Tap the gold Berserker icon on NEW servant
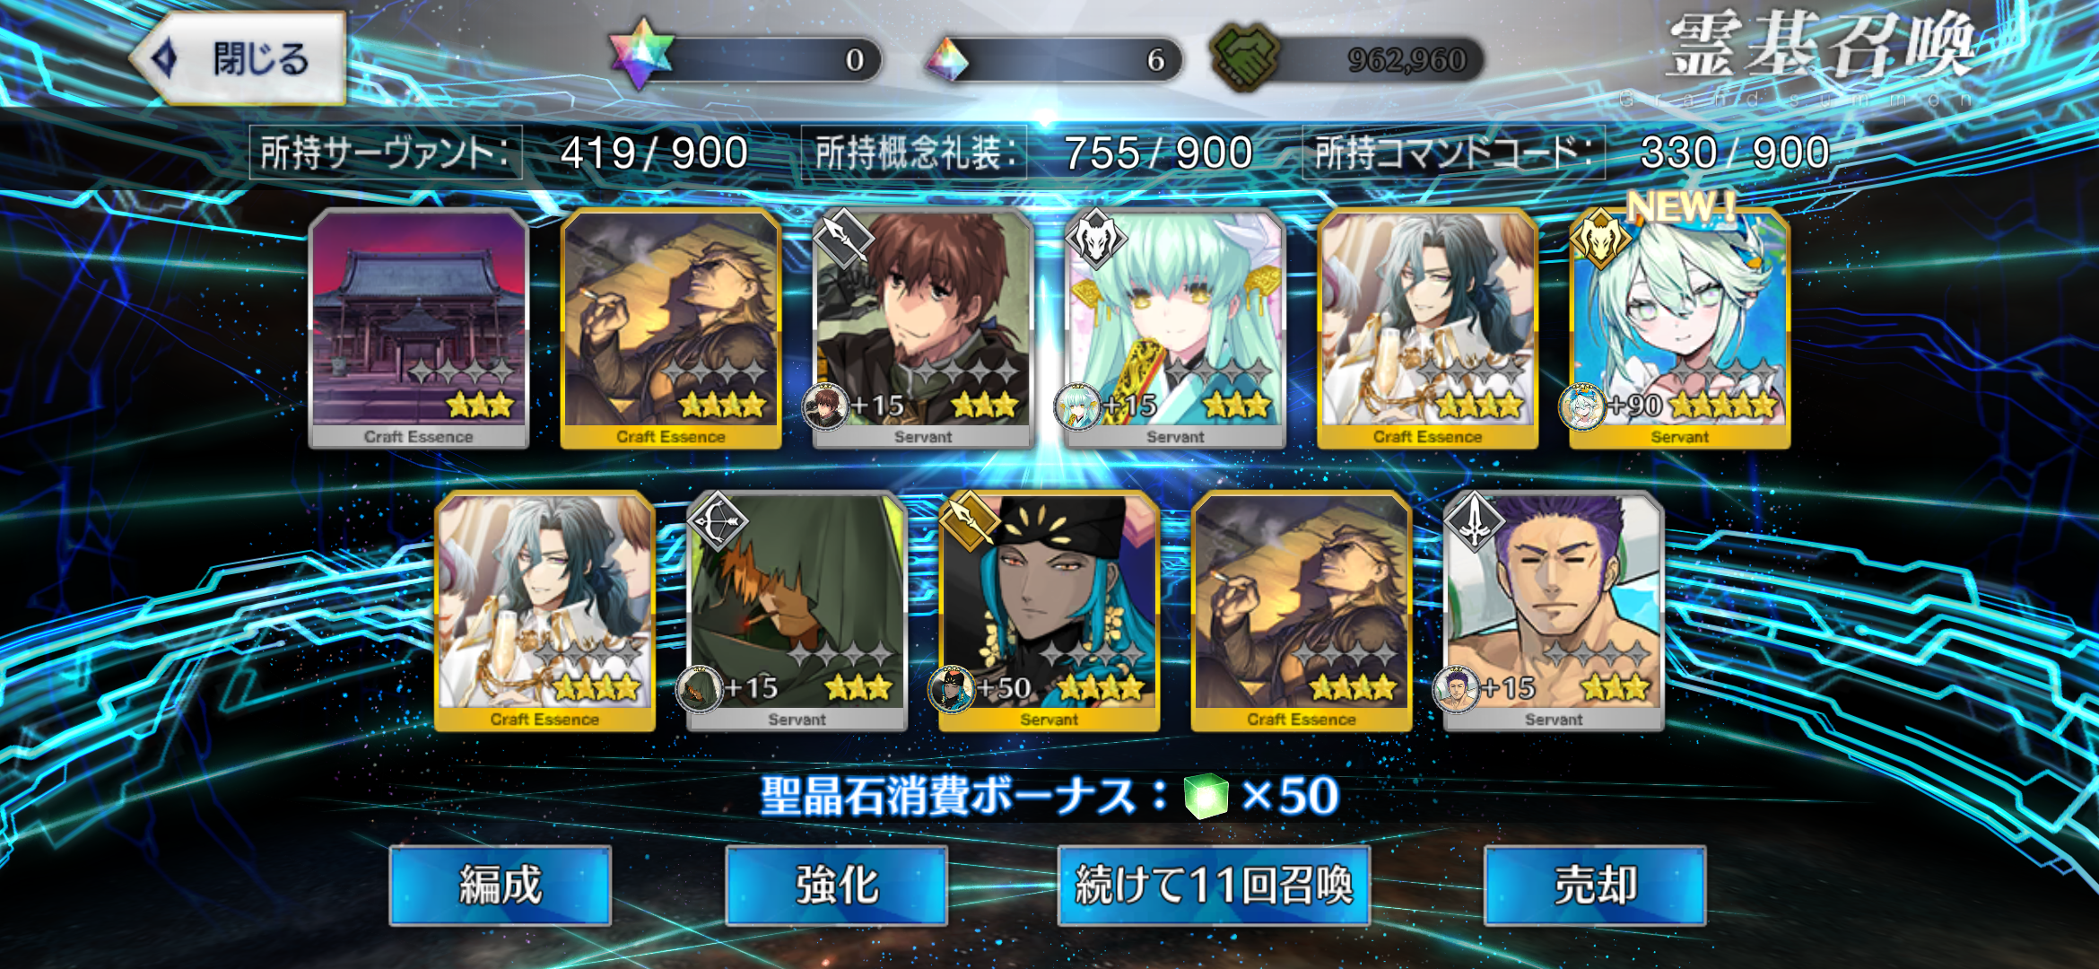 pyautogui.click(x=1599, y=238)
